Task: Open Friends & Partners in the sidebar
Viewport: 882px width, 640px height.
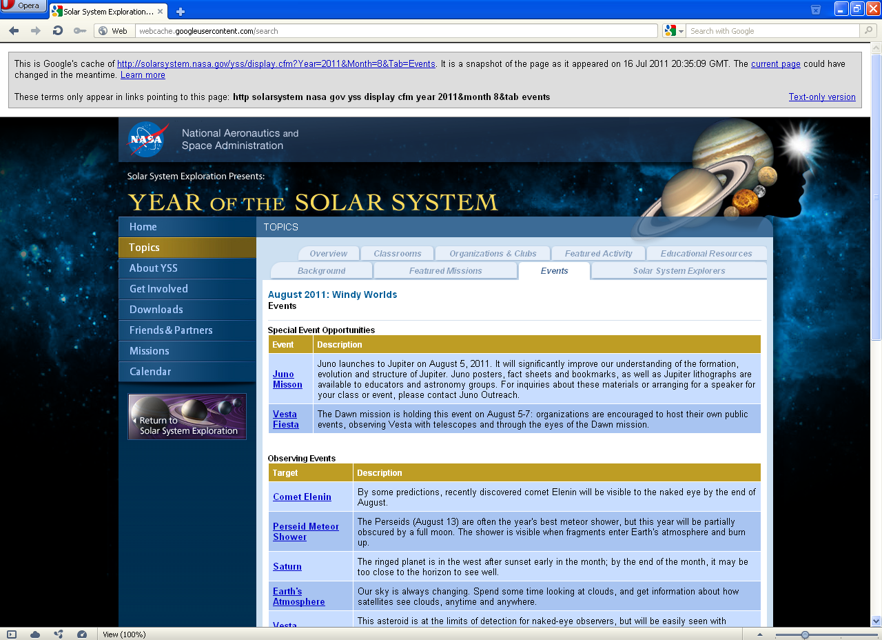Action: click(x=187, y=330)
